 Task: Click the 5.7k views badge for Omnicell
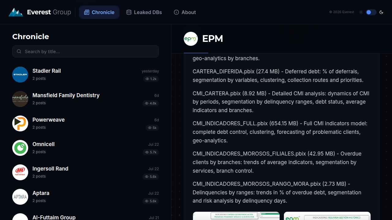click(x=151, y=152)
